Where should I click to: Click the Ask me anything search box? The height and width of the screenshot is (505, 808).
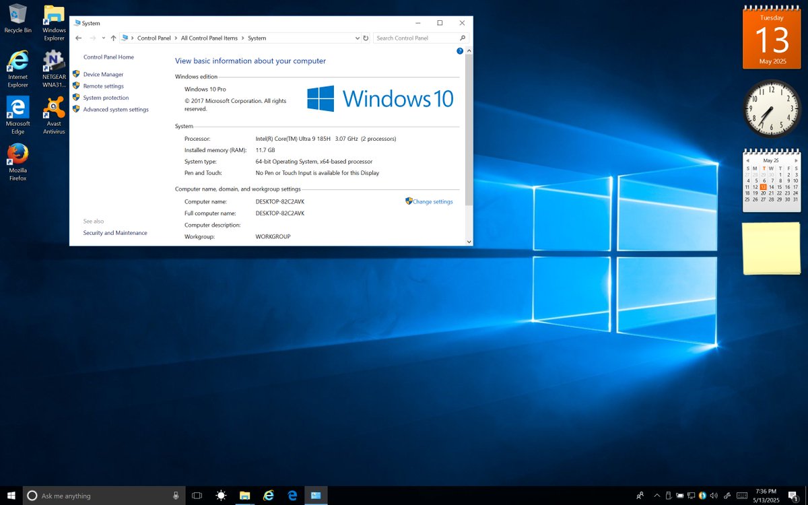point(104,496)
